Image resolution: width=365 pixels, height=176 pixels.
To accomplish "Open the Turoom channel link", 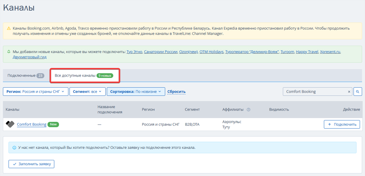I will [287, 52].
